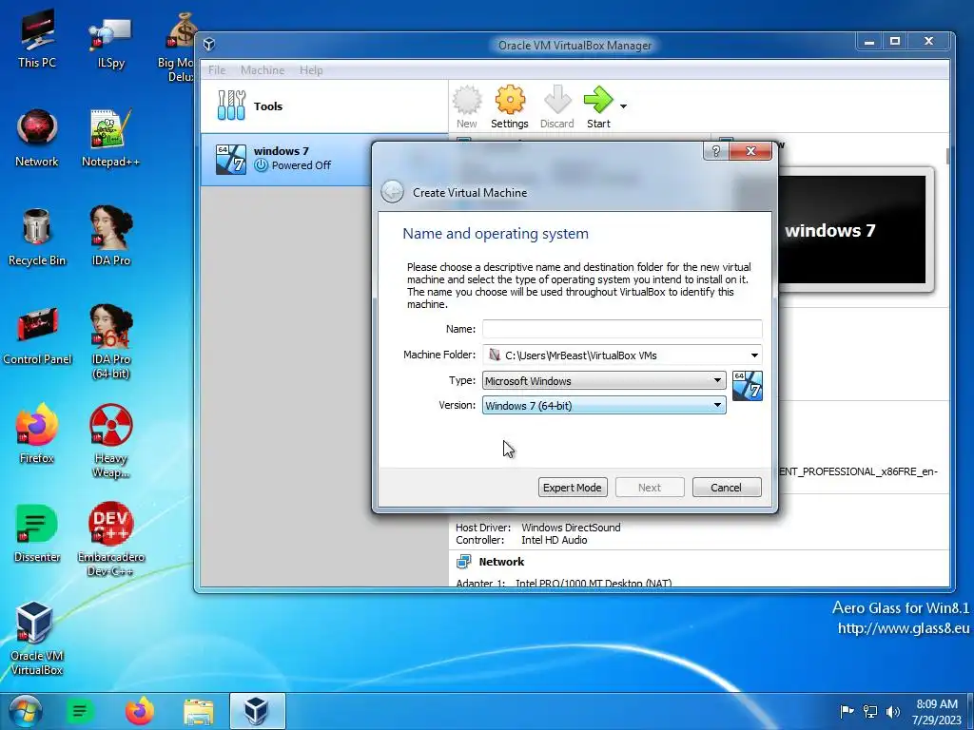Open the Type dropdown showing Microsoft Windows

pos(604,380)
